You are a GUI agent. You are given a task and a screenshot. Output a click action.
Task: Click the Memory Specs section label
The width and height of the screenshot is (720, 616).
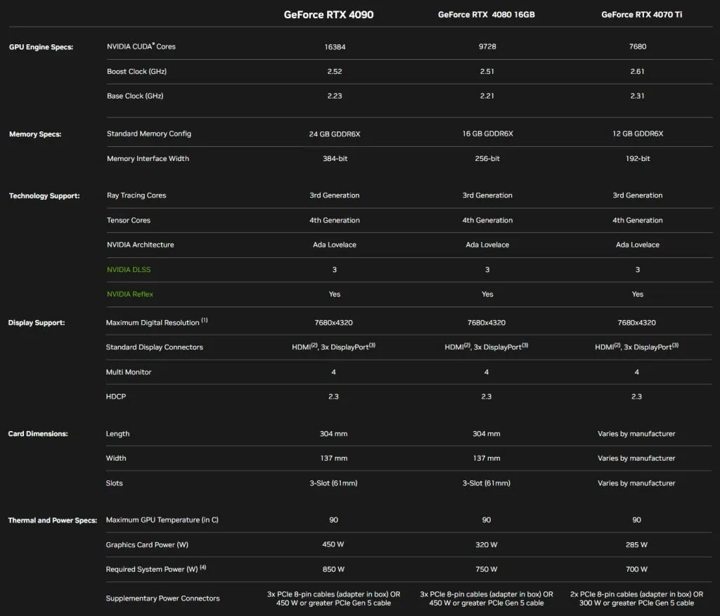coord(35,134)
